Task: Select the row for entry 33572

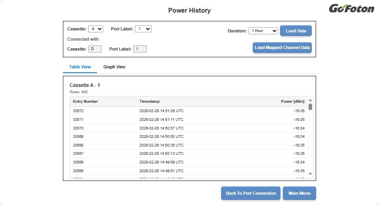Action: 189,111
